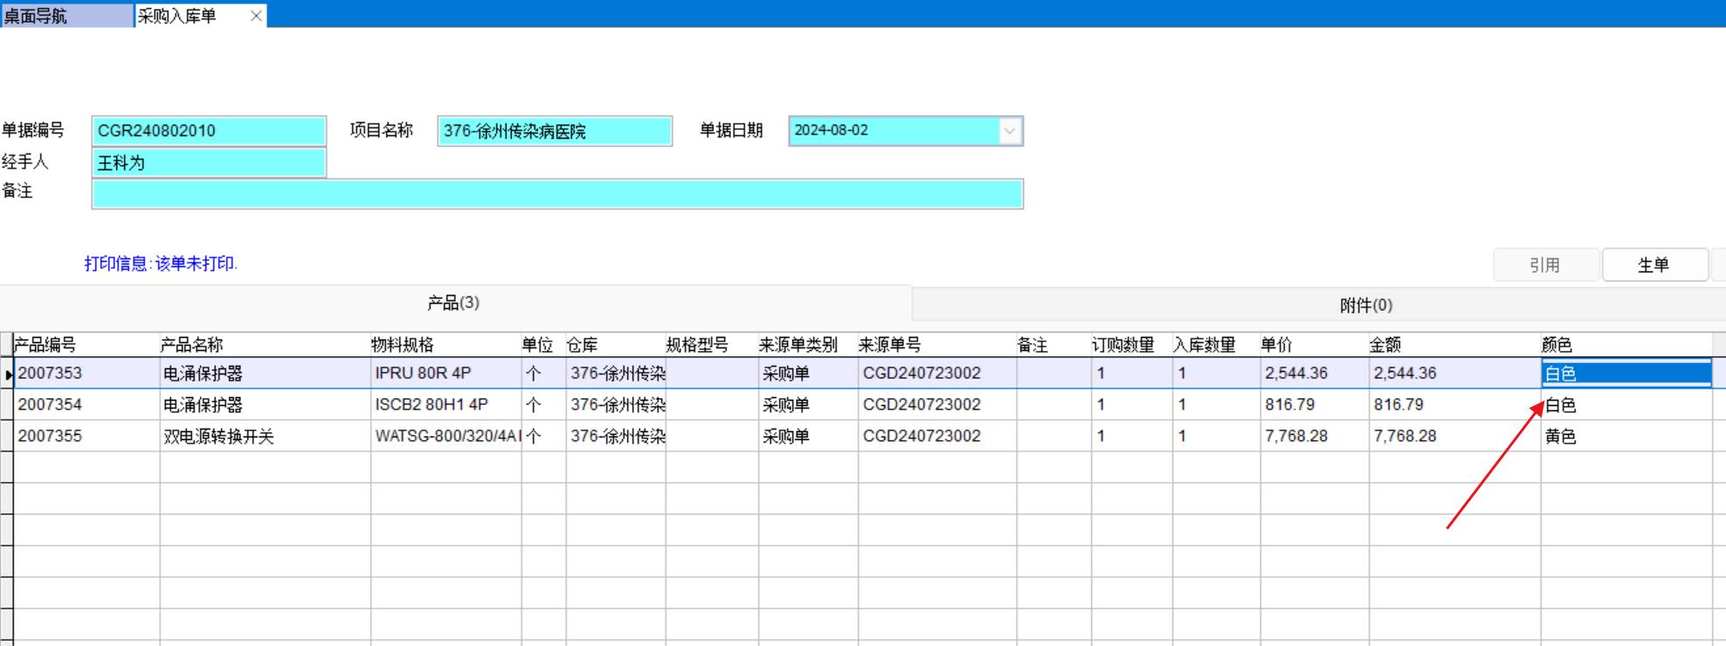Select the 产品(3) tab
Screen dimensions: 1726x646
tap(453, 303)
